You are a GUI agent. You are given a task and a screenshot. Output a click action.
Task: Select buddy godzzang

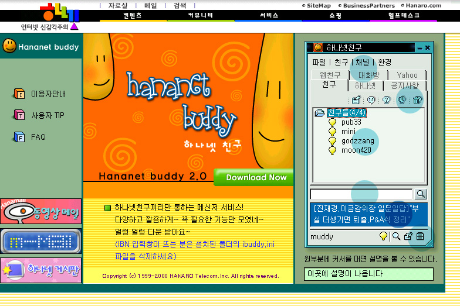[x=358, y=141]
